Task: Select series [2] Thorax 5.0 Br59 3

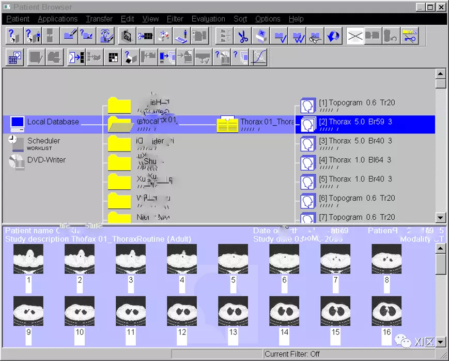Action: click(365, 124)
